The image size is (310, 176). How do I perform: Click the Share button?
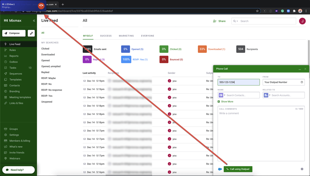click(x=219, y=21)
